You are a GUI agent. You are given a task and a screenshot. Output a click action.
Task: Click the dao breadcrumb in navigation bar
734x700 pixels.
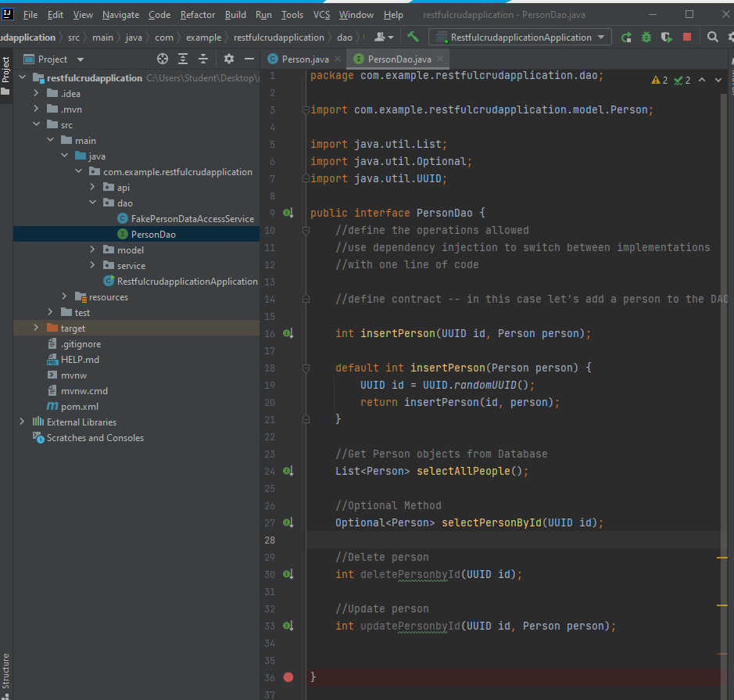point(345,38)
